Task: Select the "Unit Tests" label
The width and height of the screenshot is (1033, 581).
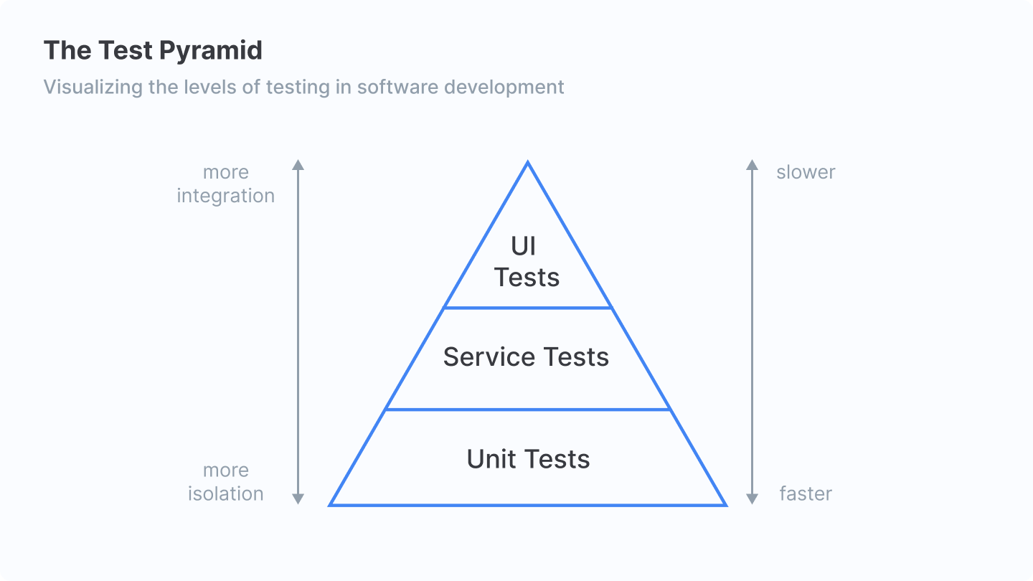Action: tap(528, 459)
